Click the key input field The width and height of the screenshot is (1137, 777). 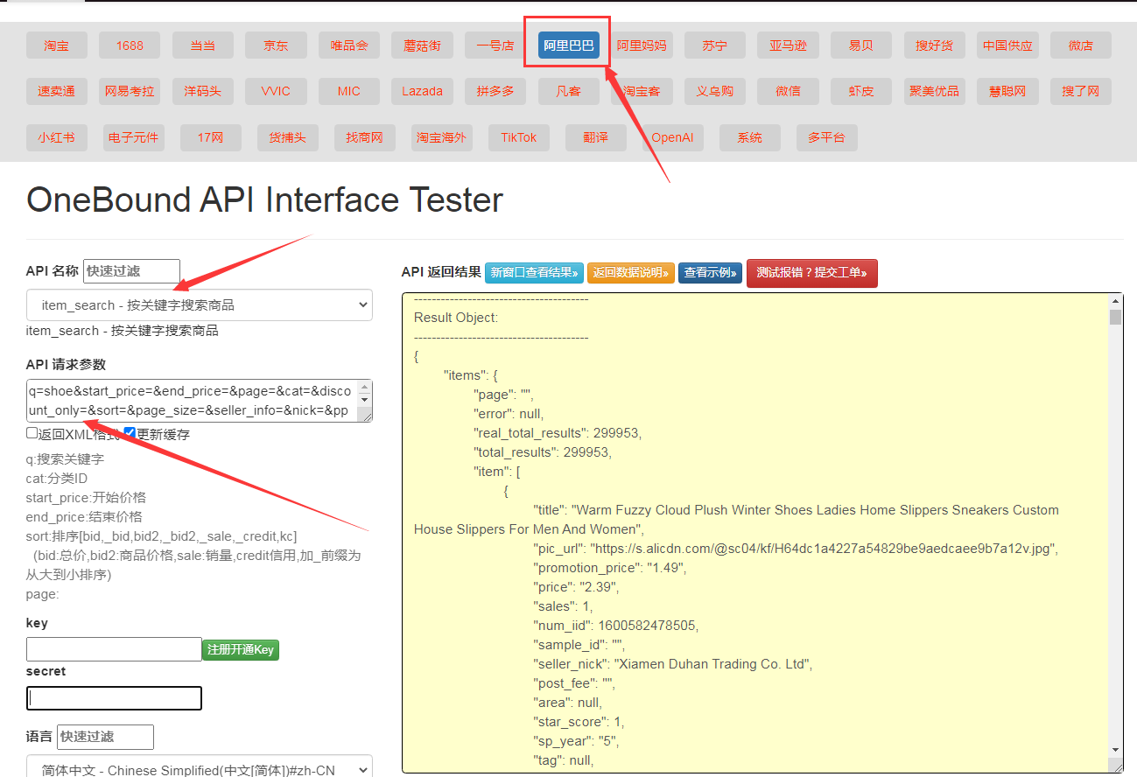tap(114, 649)
